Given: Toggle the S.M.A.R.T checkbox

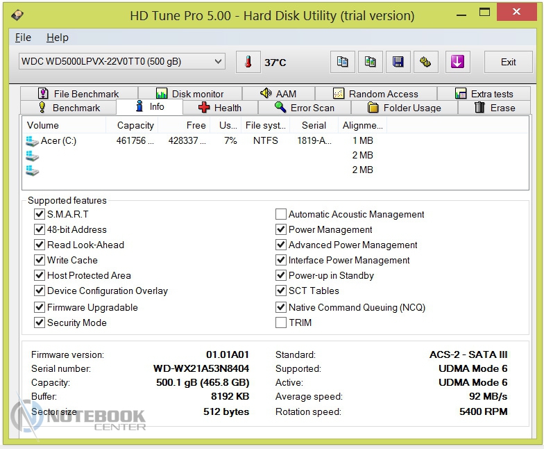Looking at the screenshot, I should (39, 214).
